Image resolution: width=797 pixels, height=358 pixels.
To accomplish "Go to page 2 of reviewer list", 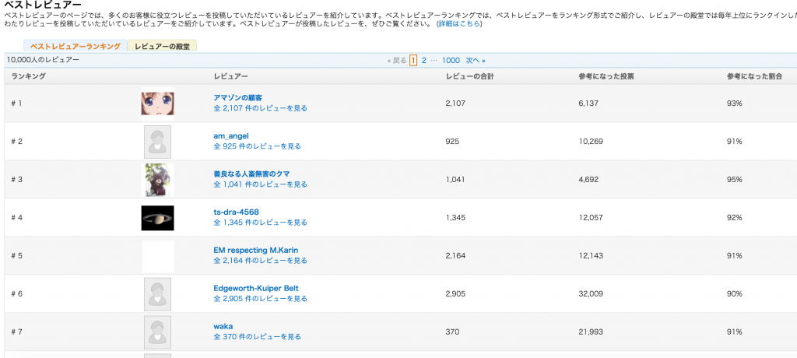I will tap(424, 60).
